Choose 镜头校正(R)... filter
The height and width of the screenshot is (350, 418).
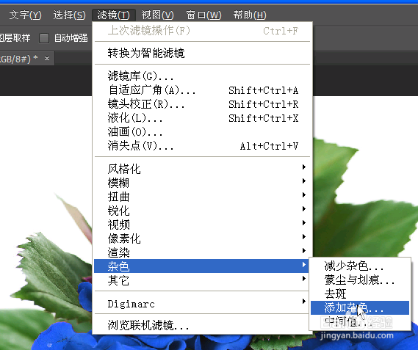(x=202, y=104)
